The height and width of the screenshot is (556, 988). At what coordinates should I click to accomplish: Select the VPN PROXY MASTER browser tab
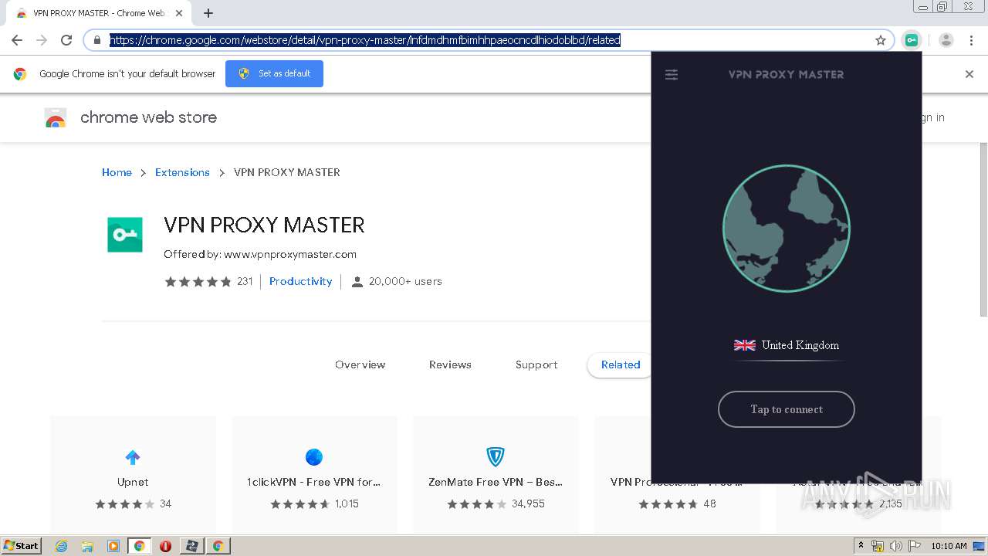(97, 13)
